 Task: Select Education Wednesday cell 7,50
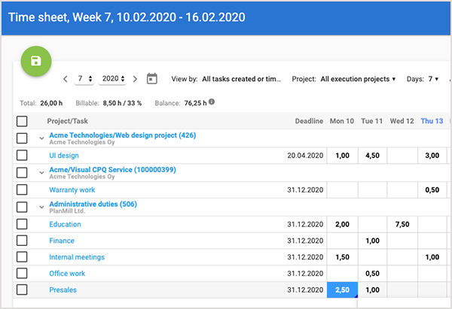[402, 224]
